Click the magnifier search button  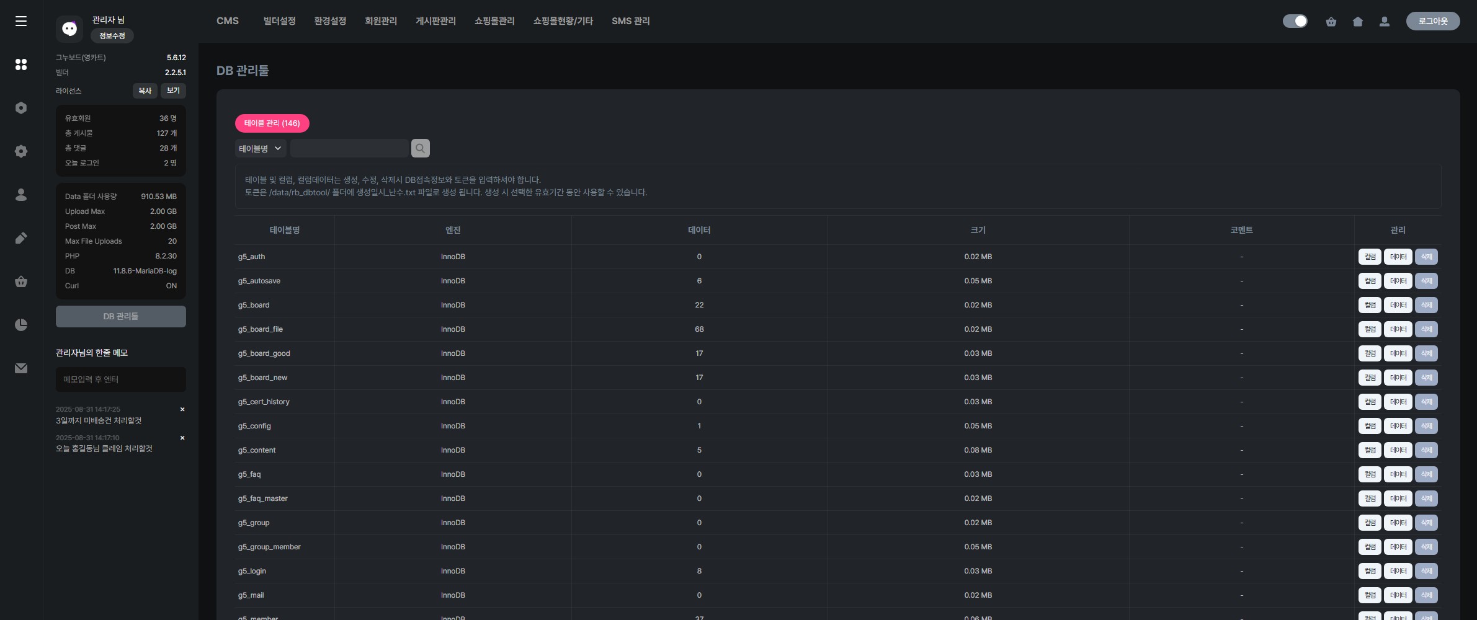click(420, 148)
